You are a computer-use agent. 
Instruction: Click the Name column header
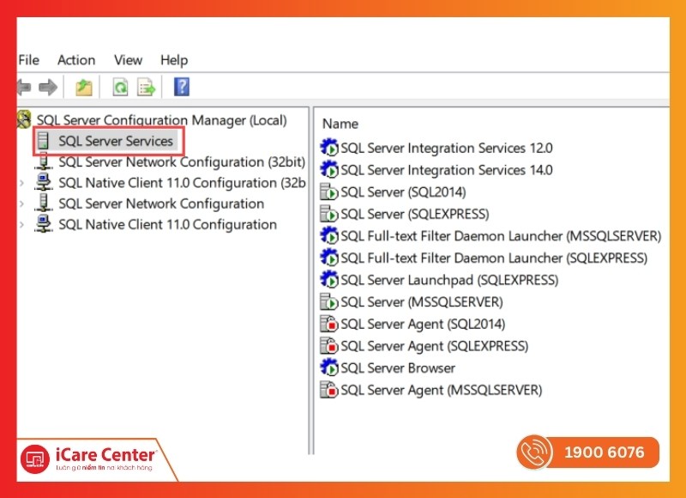[x=340, y=124]
